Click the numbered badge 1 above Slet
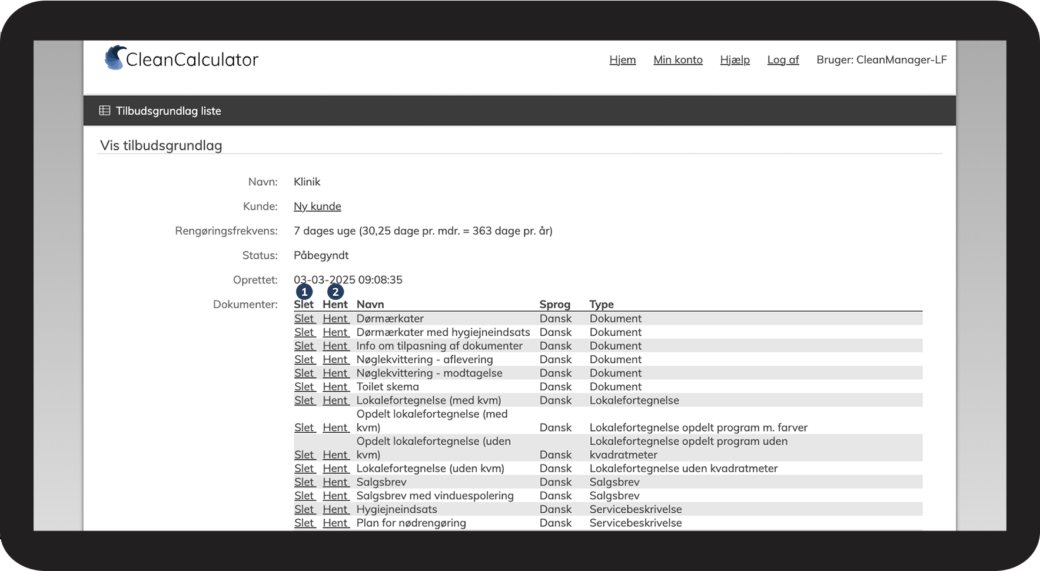 [304, 292]
